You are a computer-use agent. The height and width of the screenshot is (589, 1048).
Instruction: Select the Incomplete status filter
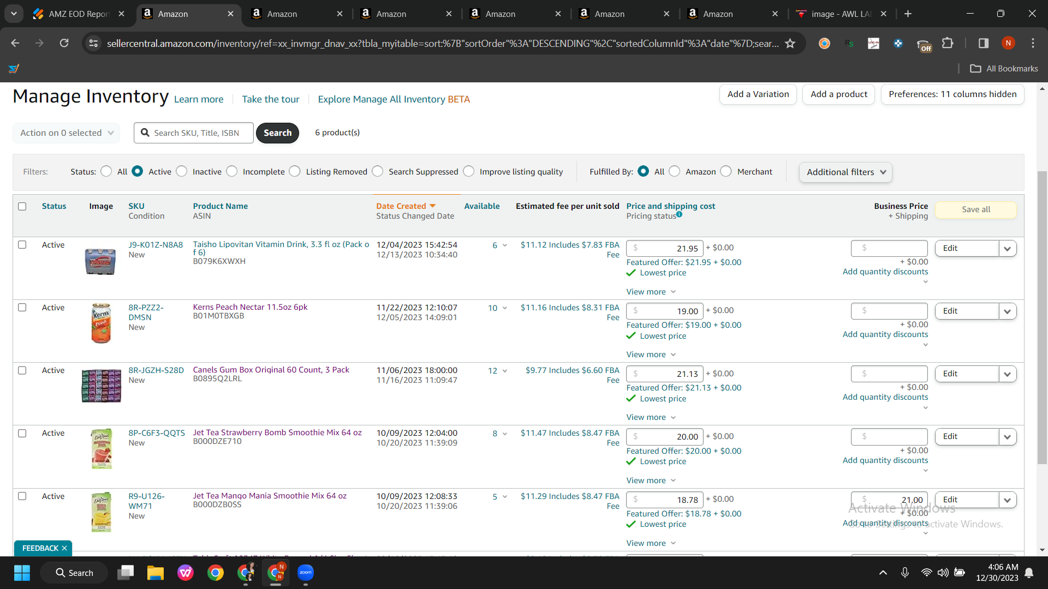point(232,171)
